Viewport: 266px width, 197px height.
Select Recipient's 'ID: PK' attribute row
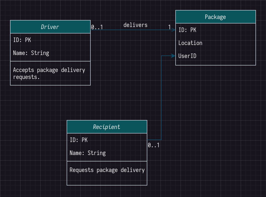click(107, 140)
